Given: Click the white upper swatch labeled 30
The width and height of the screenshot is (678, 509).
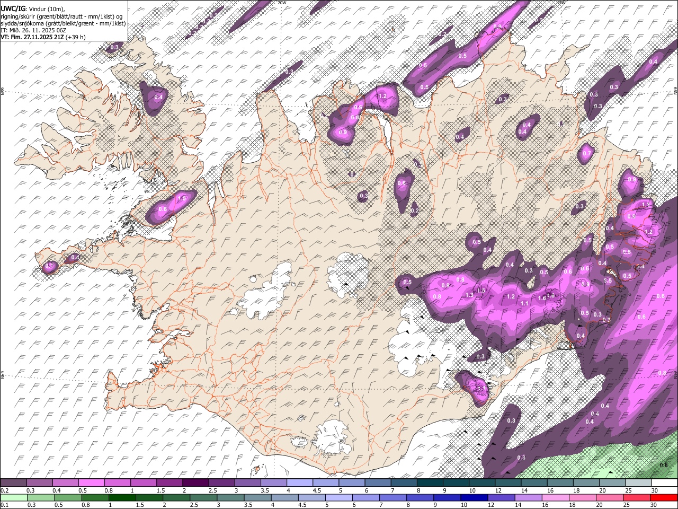Looking at the screenshot, I should click(x=664, y=483).
